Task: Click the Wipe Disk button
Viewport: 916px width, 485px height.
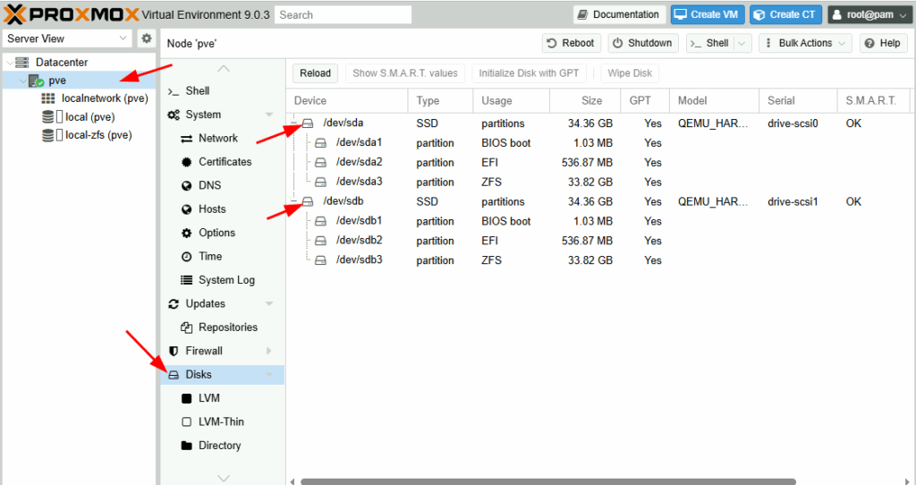Action: (x=630, y=73)
